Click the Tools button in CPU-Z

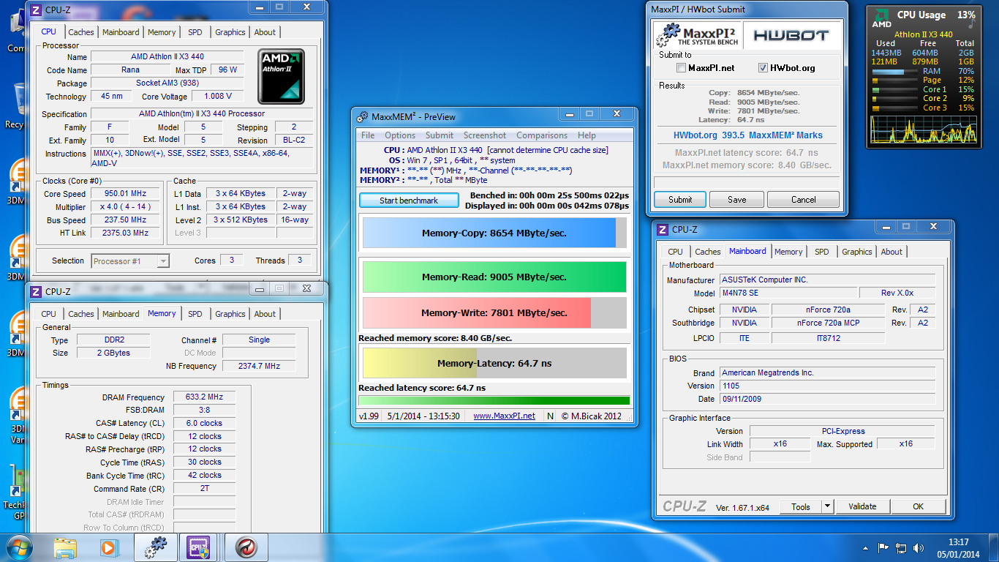point(801,506)
